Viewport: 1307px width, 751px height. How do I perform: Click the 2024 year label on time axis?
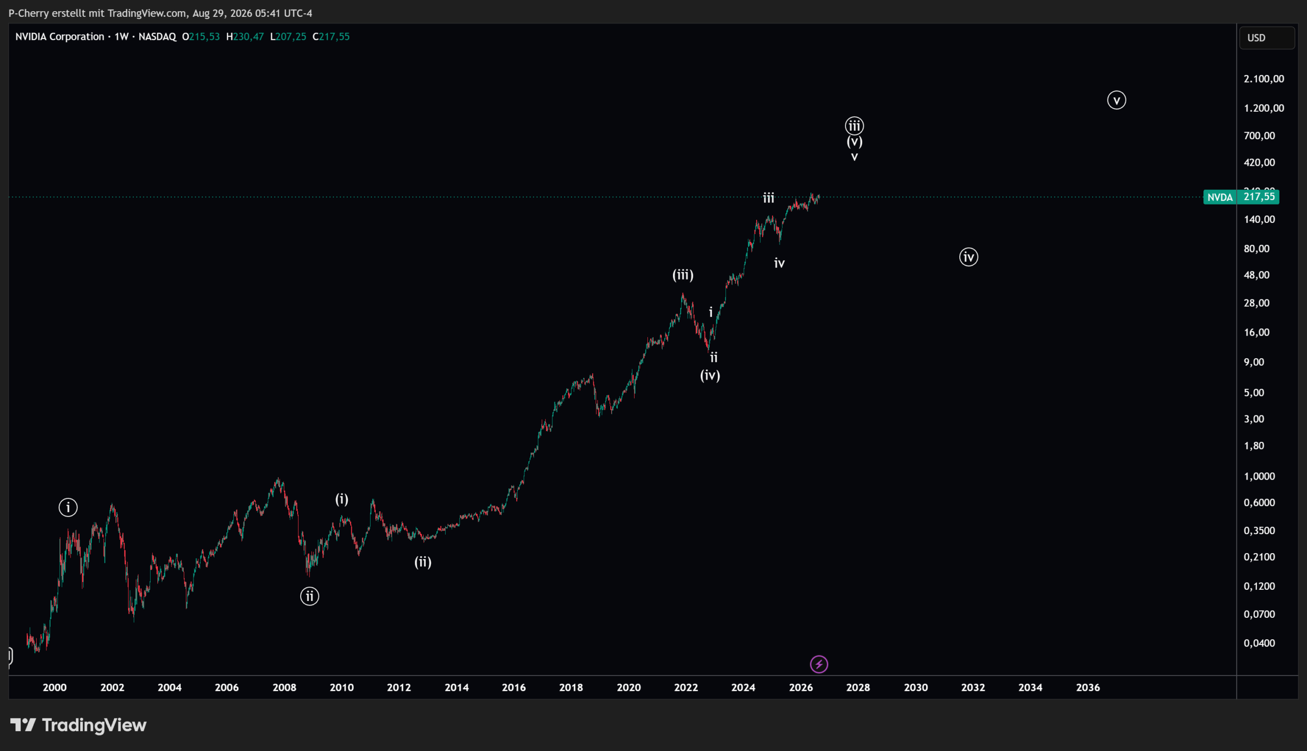coord(743,688)
